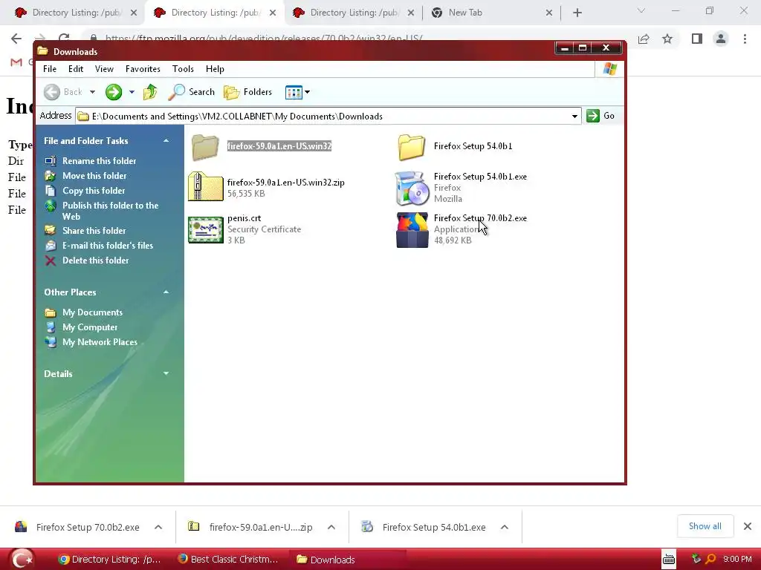Screen dimensions: 761x570
Task: Open the firefox-59.0a1.en-US.win32 folder icon
Action: (x=205, y=147)
